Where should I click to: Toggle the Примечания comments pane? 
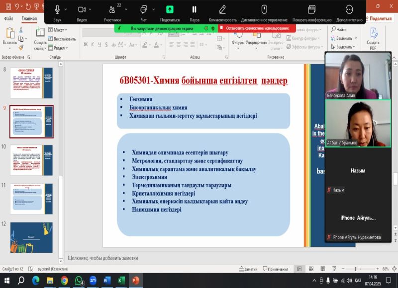coord(275,269)
